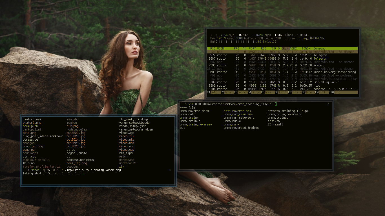Click computer.png in the left terminal listing
Viewport: 385px width, 216px height.
pos(33,146)
